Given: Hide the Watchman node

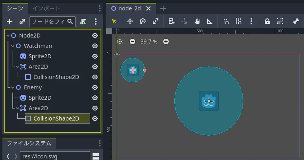Looking at the screenshot, I should pyautogui.click(x=95, y=46).
